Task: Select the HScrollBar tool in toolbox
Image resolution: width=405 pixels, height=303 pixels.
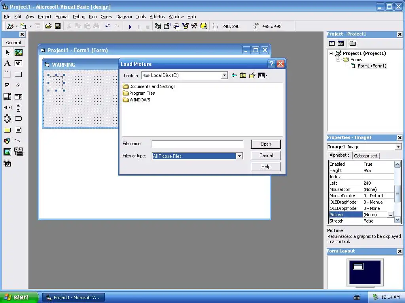Action: pos(8,108)
